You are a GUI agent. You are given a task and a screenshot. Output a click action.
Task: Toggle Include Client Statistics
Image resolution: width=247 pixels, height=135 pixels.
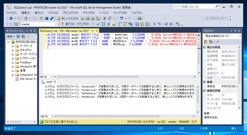point(130,24)
